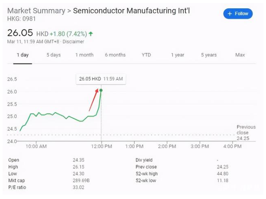The width and height of the screenshot is (266, 199).
Task: Click the 26.05 HKD price tooltip
Action: [x=101, y=79]
